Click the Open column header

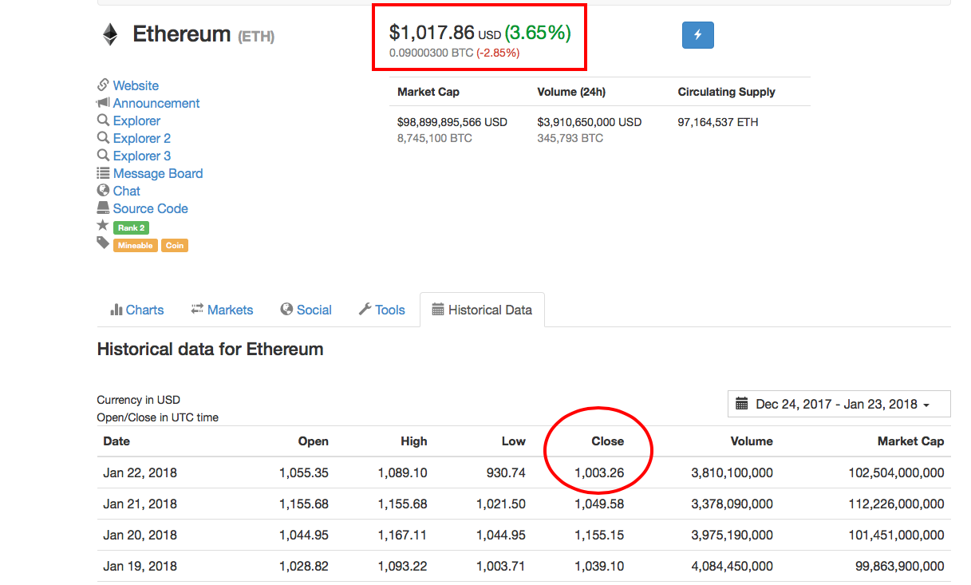(314, 441)
